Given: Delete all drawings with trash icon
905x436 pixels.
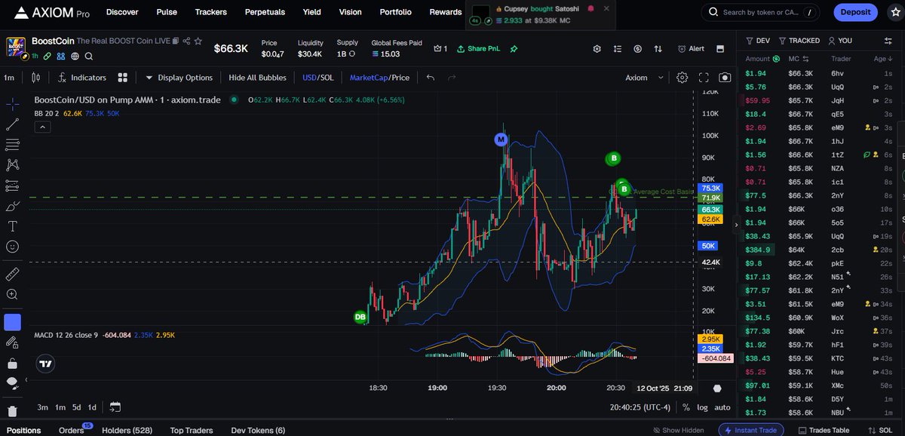Looking at the screenshot, I should [x=12, y=411].
